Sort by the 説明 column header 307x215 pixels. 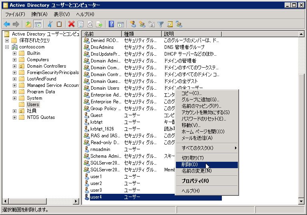coord(192,34)
